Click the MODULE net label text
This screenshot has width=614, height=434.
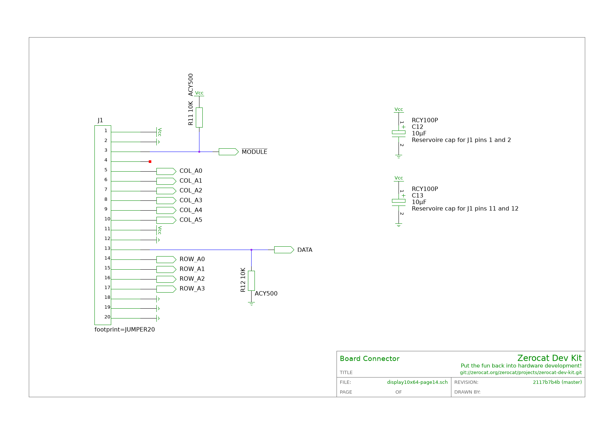(x=254, y=152)
